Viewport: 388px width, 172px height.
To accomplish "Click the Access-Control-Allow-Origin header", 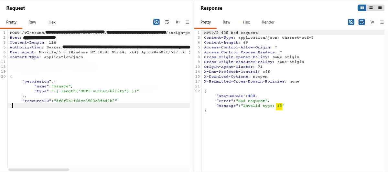I will [240, 47].
